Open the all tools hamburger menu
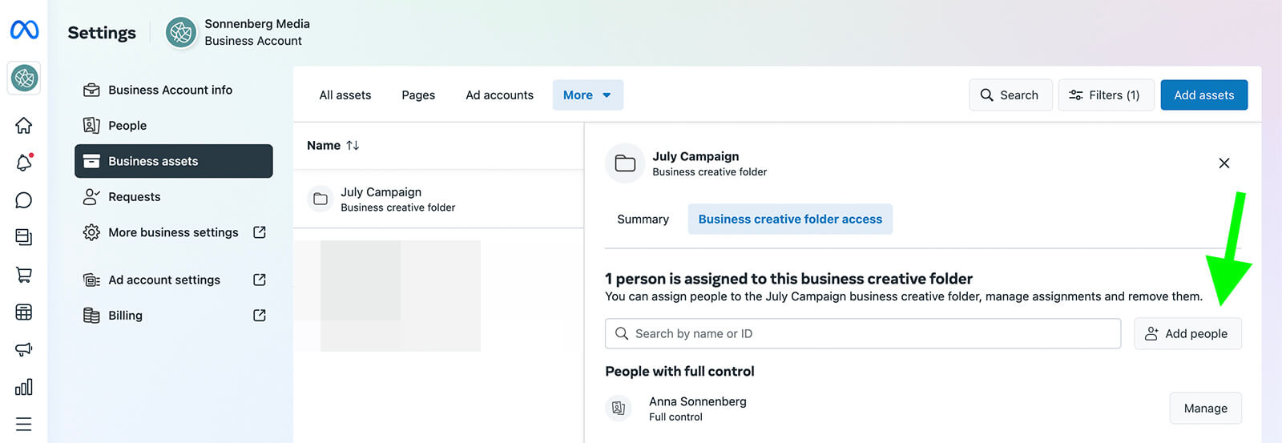The height and width of the screenshot is (443, 1282). pyautogui.click(x=24, y=424)
